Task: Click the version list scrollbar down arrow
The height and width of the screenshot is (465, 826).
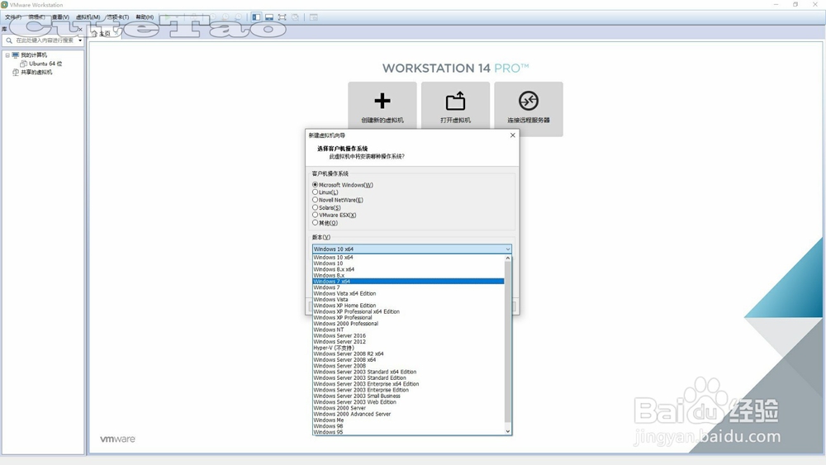Action: coord(508,431)
